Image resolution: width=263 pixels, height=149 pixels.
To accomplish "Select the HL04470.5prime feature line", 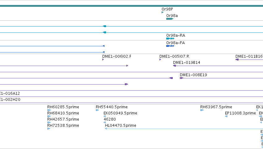I will tap(184, 129).
